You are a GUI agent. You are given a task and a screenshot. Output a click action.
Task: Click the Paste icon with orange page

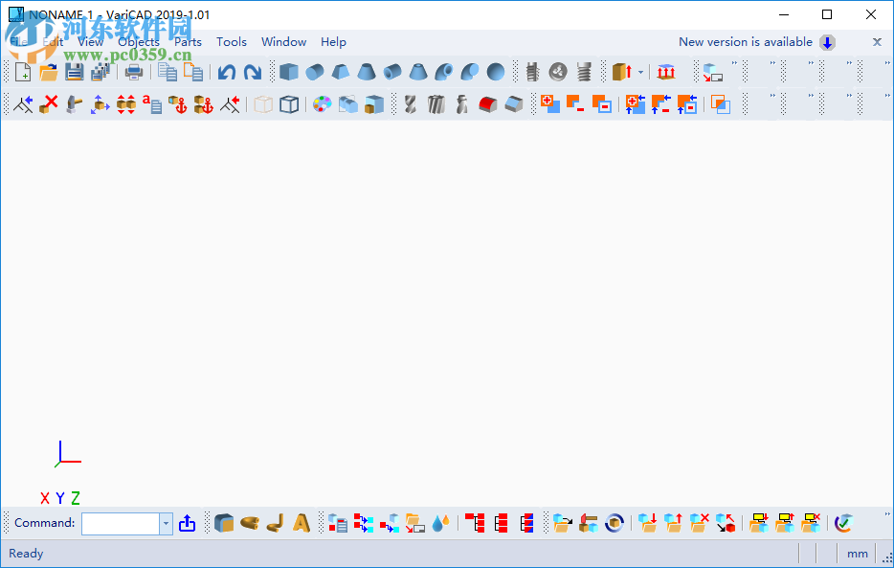(x=193, y=73)
